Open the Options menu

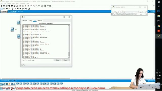[9, 3]
